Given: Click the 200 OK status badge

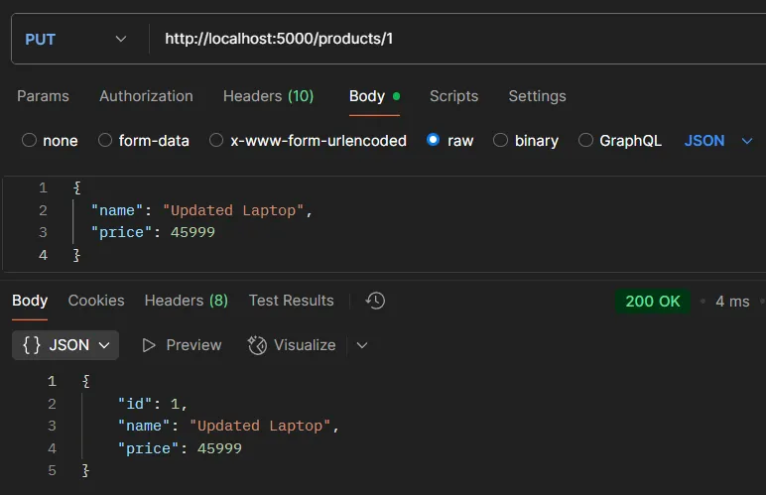Looking at the screenshot, I should point(653,302).
